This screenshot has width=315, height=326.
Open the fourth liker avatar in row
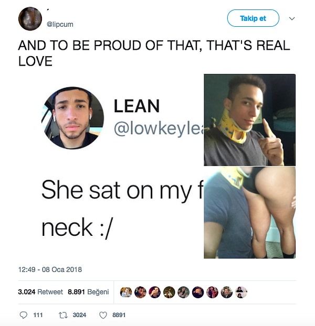click(x=169, y=292)
